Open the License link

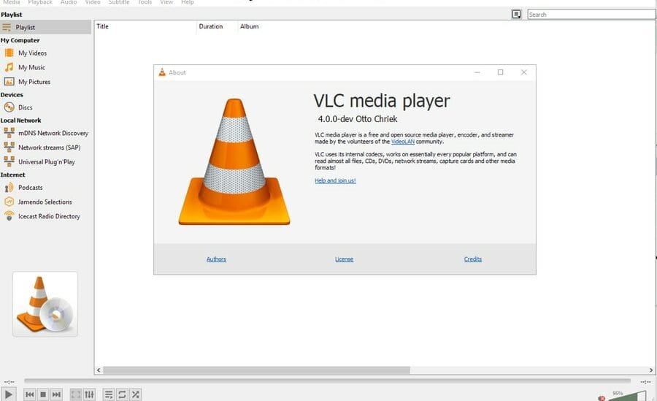(x=344, y=259)
